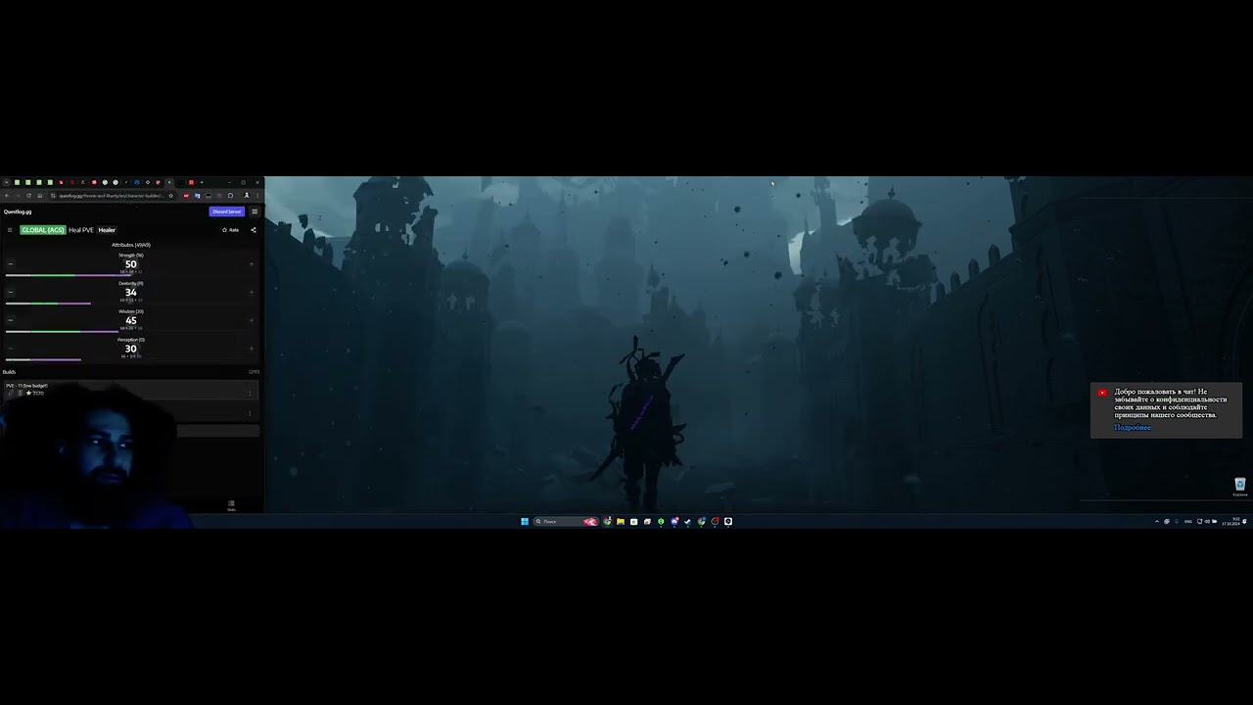Open options menu for PVE T1 build
Viewport: 1253px width, 705px height.
(x=250, y=393)
